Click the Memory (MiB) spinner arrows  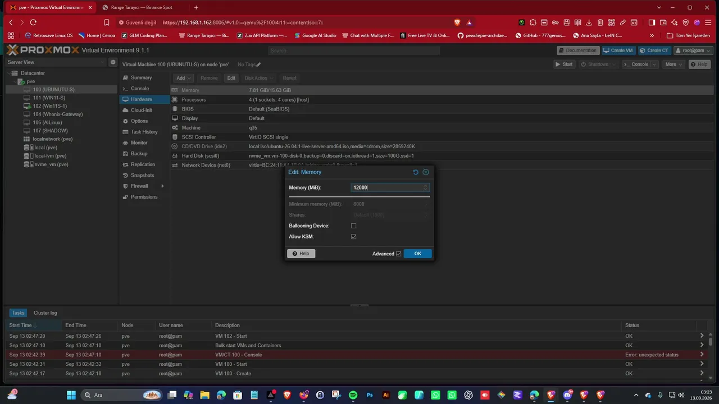425,187
